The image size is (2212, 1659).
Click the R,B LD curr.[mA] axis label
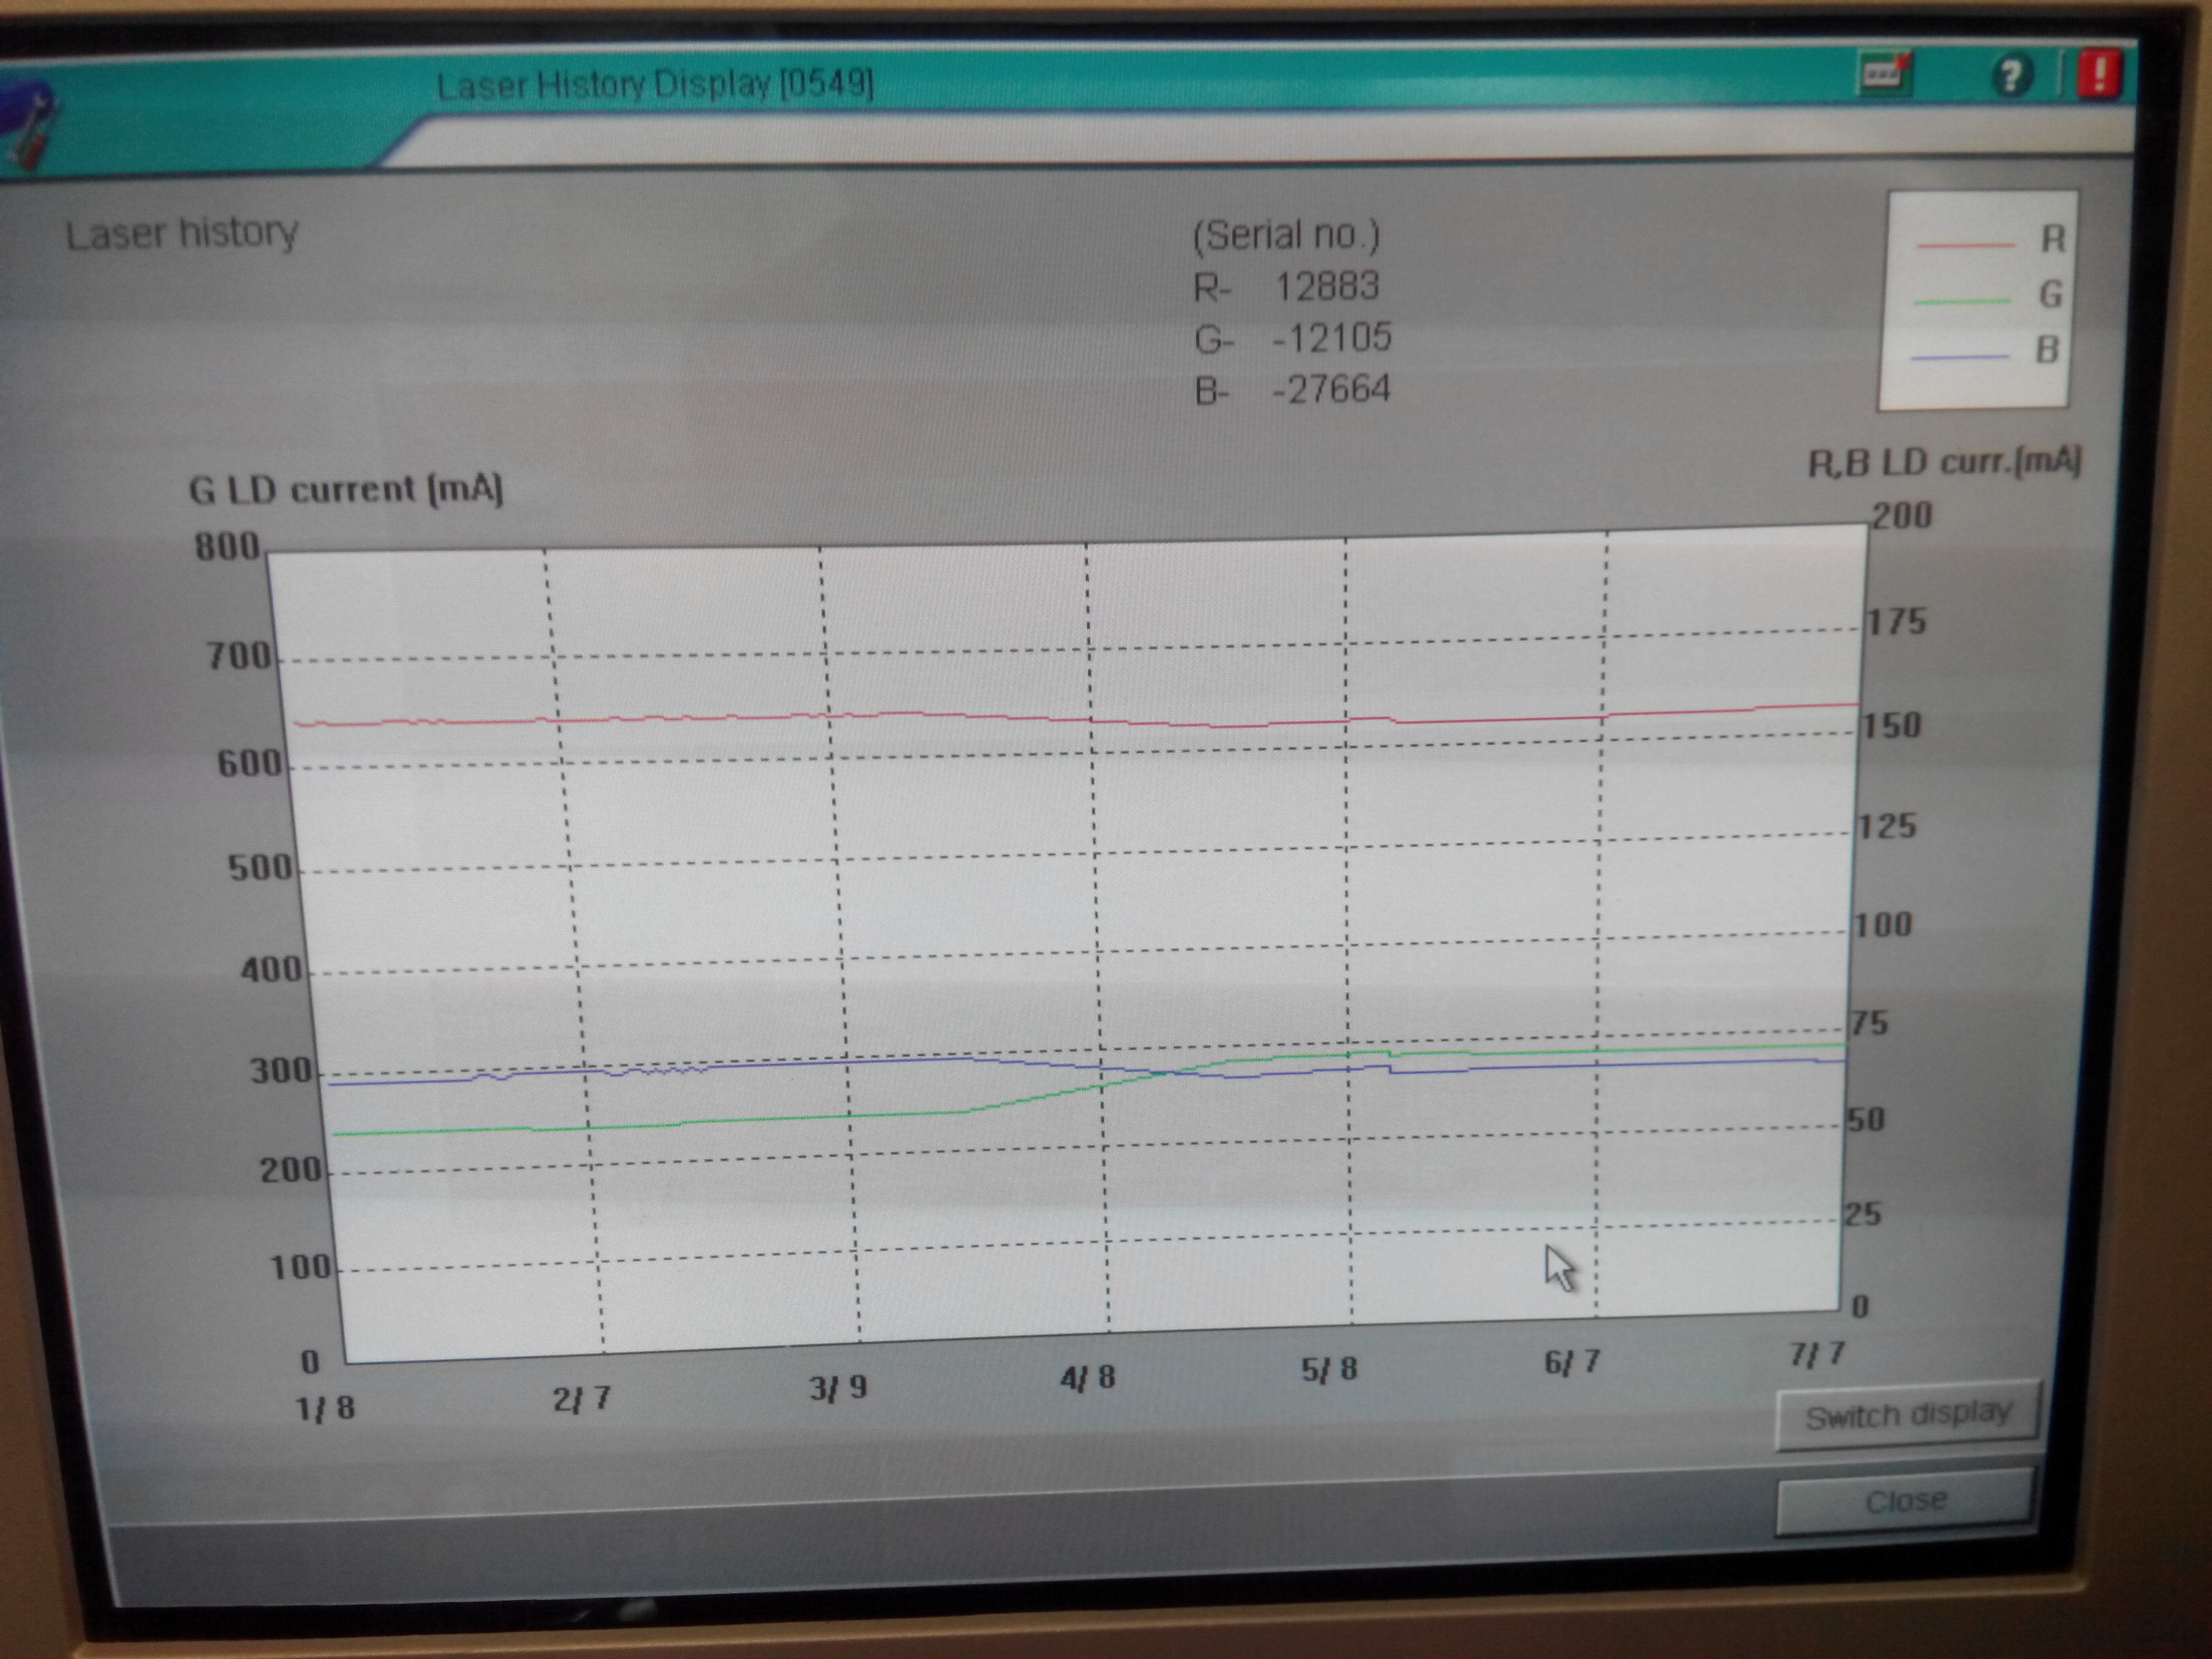1945,462
